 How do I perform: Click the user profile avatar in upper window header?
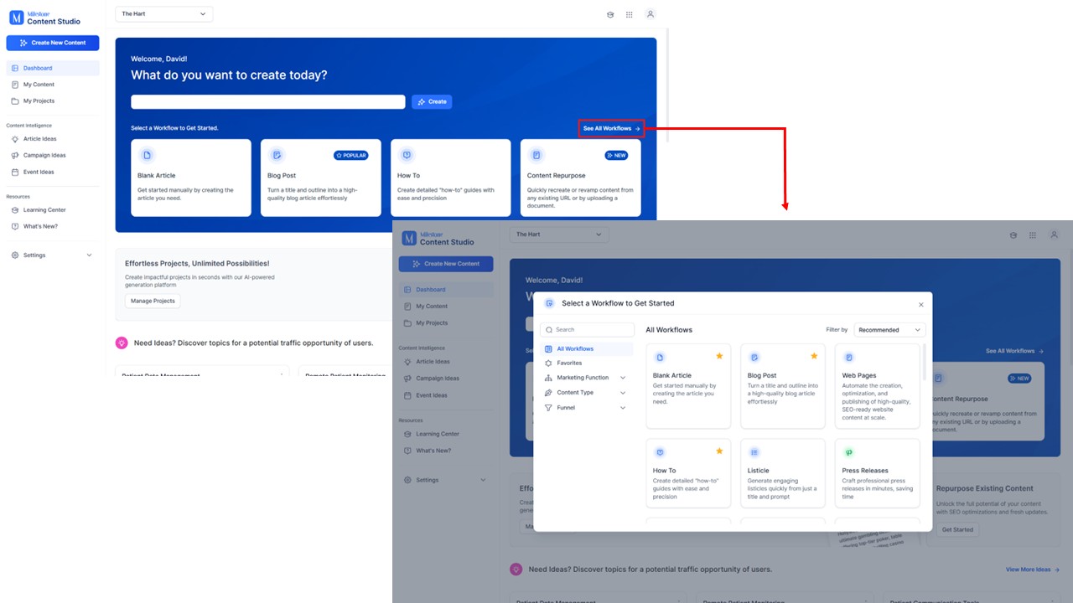pos(650,14)
